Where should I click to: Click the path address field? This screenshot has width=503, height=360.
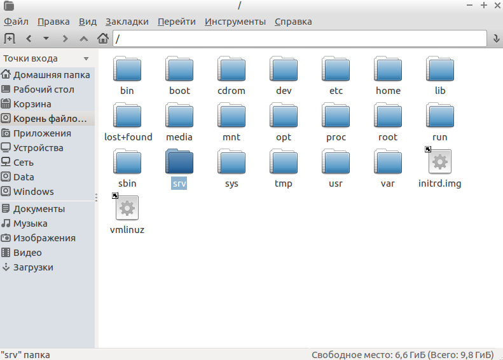click(300, 39)
